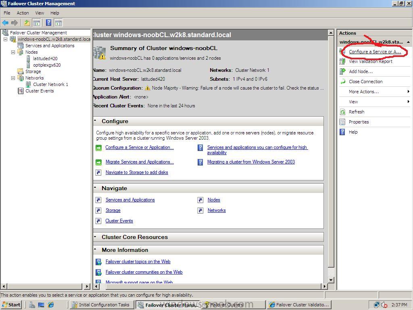Viewport: 413px width, 310px height.
Task: Select Services and Applications in the tree
Action: coord(50,46)
